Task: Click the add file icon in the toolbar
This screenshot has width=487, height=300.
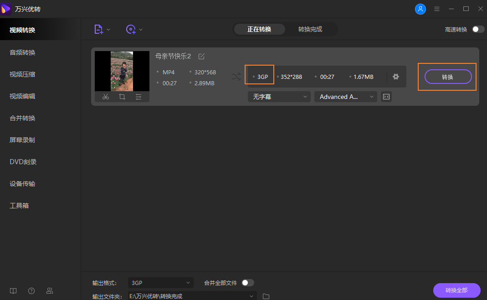Action: click(98, 29)
